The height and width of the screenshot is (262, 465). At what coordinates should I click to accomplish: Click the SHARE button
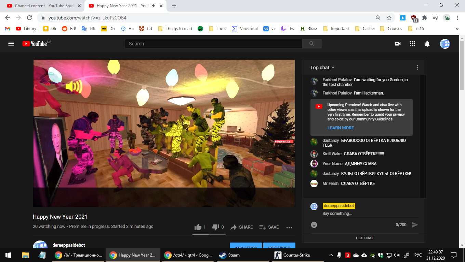coord(242,227)
